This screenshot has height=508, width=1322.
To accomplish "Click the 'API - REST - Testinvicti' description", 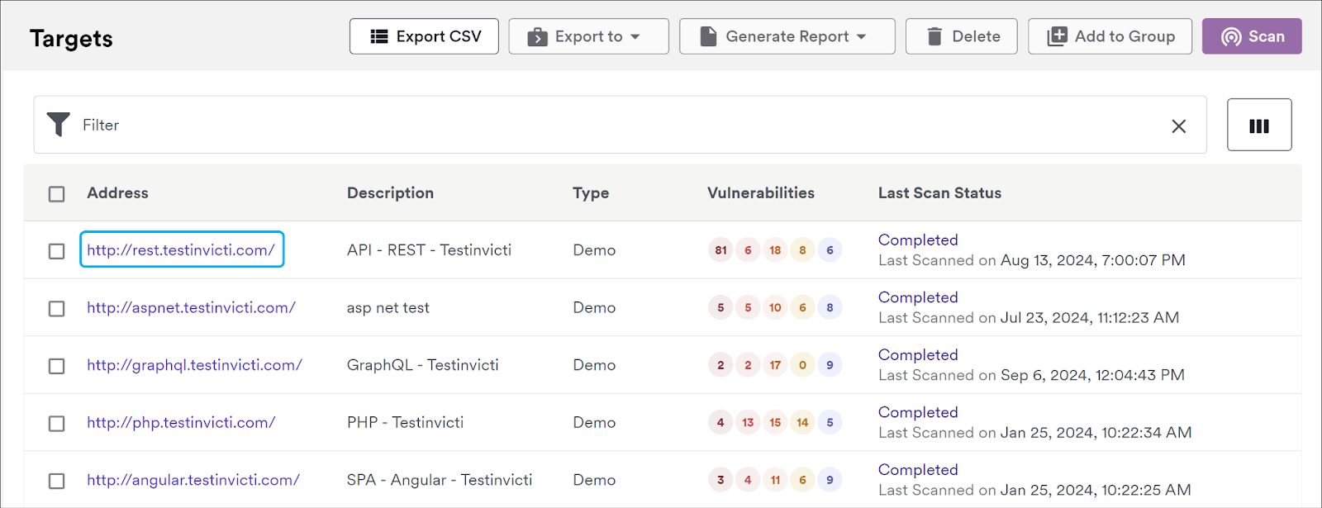I will pyautogui.click(x=429, y=249).
